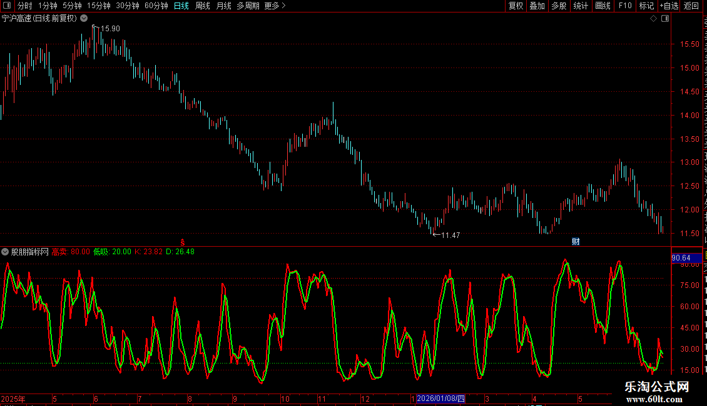Click the 11.47 low price label
This screenshot has width=707, height=406.
(x=450, y=235)
